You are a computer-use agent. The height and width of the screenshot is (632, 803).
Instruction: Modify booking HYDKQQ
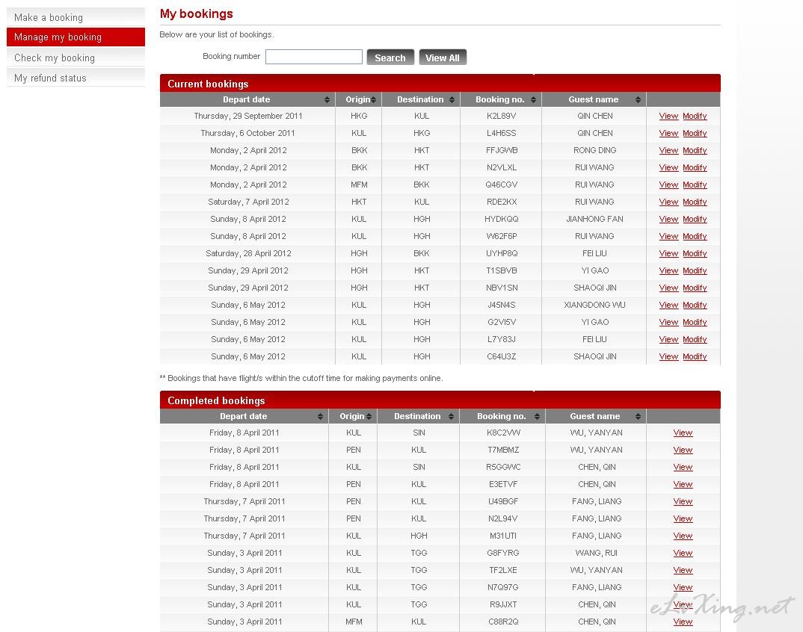[695, 219]
